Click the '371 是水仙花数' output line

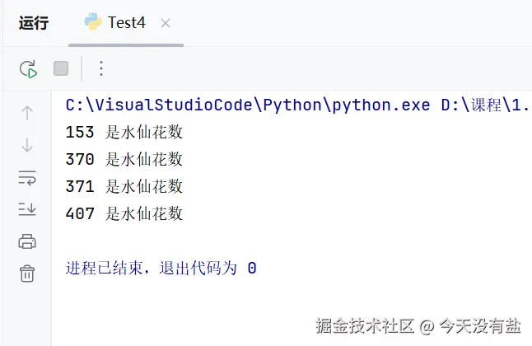tap(124, 186)
